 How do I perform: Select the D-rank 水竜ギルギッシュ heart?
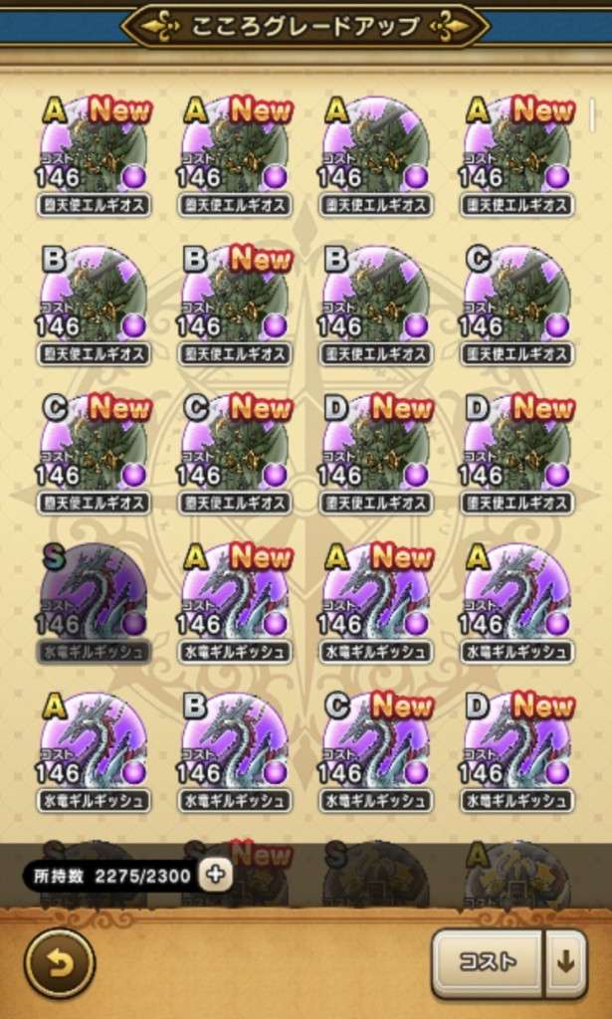tap(517, 752)
